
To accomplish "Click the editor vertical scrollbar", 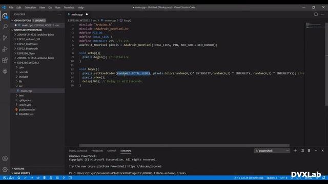I will (326, 64).
